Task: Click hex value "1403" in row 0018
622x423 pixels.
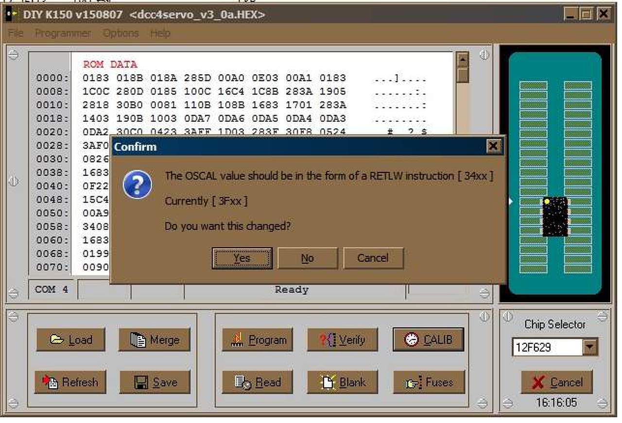Action: [96, 118]
